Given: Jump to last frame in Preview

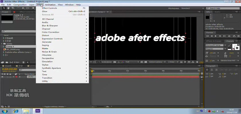Looking at the screenshot, I should click(x=224, y=36).
